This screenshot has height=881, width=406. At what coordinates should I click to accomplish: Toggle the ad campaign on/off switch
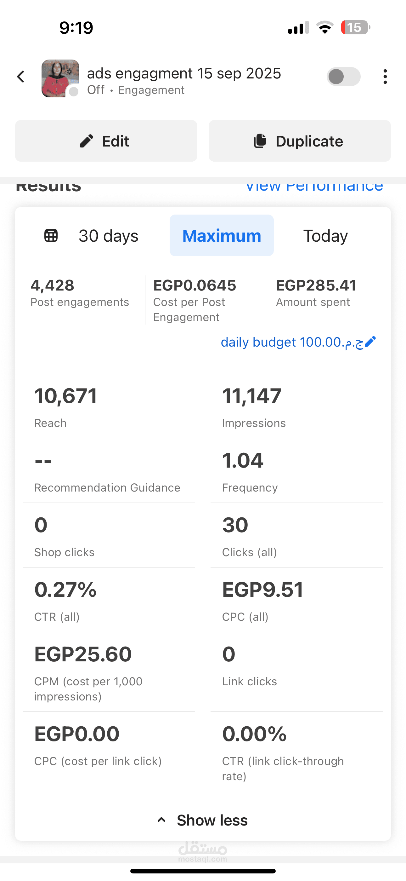343,77
